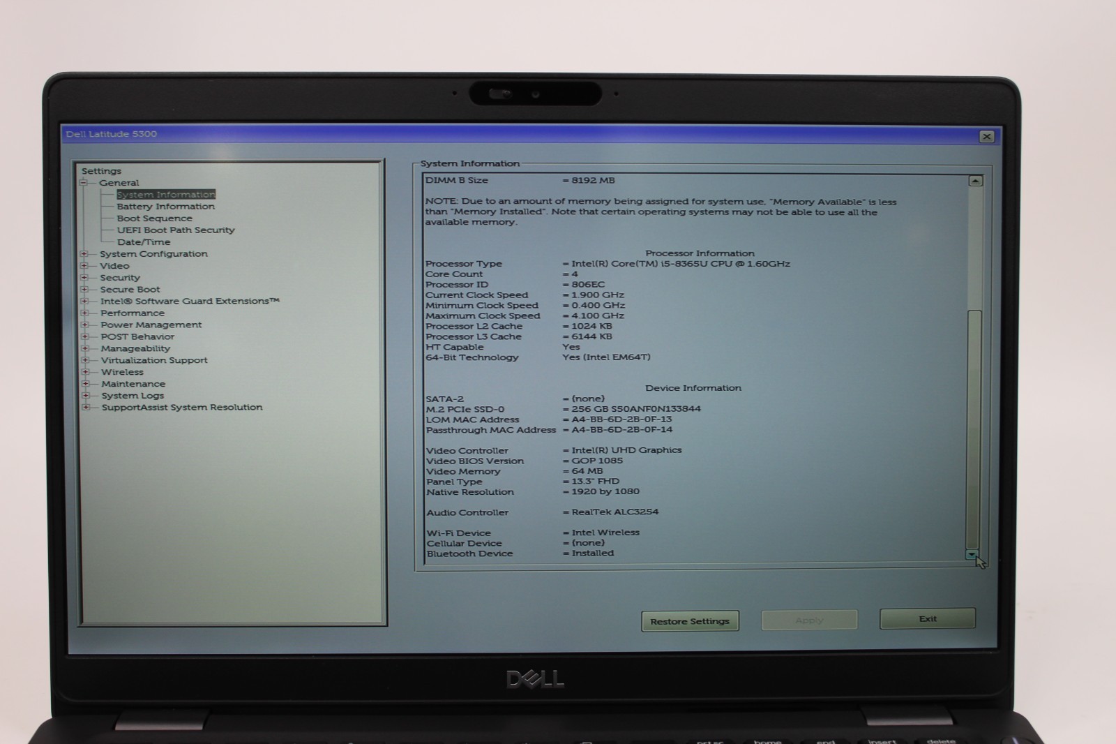The image size is (1116, 744).
Task: Expand the Performance node
Action: (x=85, y=313)
